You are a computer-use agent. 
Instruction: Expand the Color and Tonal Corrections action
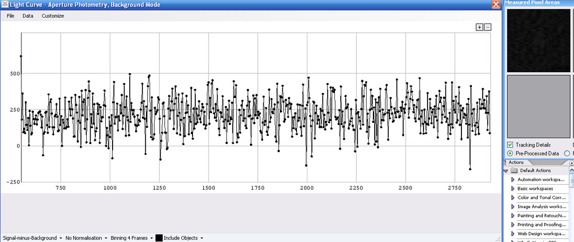[513, 198]
